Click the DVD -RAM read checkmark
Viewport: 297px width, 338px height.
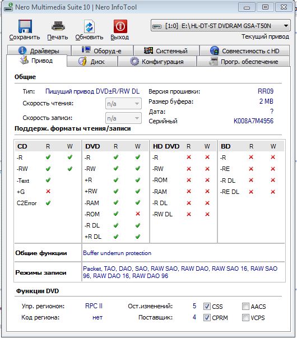(x=116, y=202)
